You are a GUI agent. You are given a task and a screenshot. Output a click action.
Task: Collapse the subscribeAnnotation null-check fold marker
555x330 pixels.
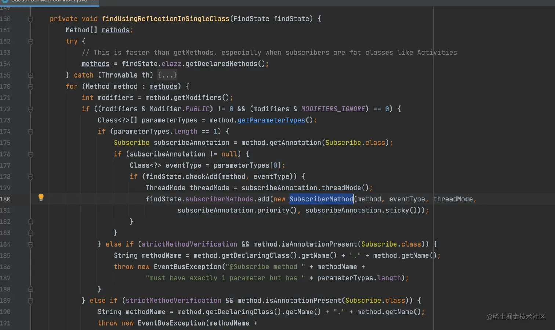[31, 154]
